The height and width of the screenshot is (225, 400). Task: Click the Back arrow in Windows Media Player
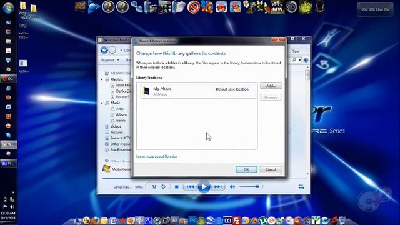tap(104, 50)
